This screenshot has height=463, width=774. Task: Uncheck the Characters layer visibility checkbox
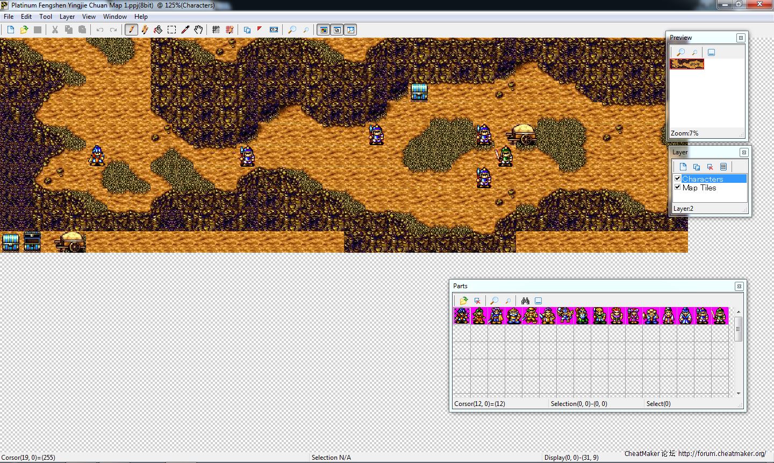(678, 179)
